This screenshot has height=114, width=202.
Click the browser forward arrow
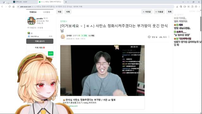coord(6,7)
